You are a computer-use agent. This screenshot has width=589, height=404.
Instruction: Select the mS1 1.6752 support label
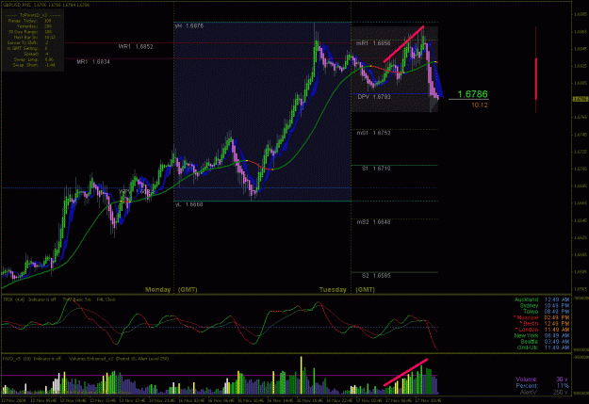pyautogui.click(x=374, y=133)
